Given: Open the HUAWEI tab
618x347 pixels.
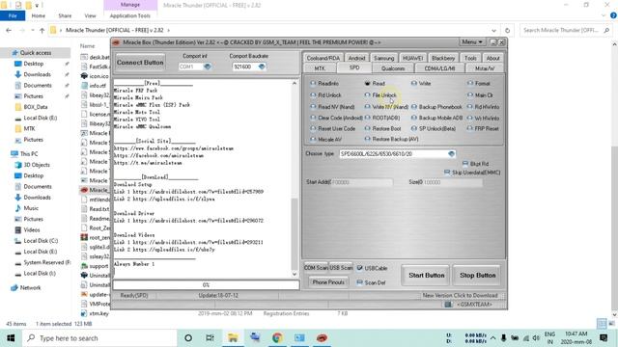Looking at the screenshot, I should pos(412,58).
